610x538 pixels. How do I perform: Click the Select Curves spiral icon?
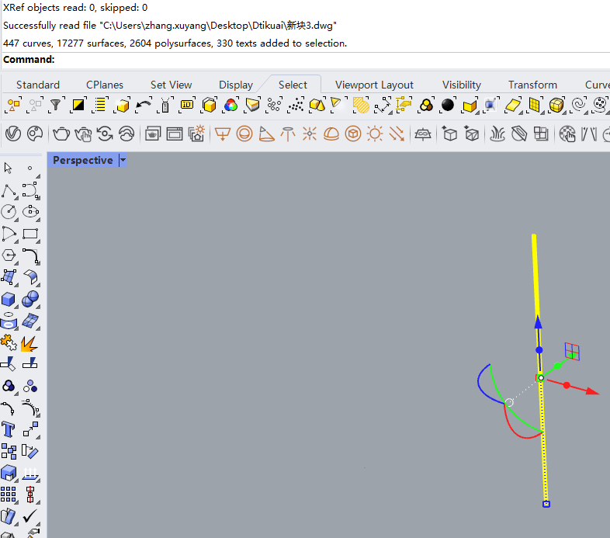click(578, 105)
